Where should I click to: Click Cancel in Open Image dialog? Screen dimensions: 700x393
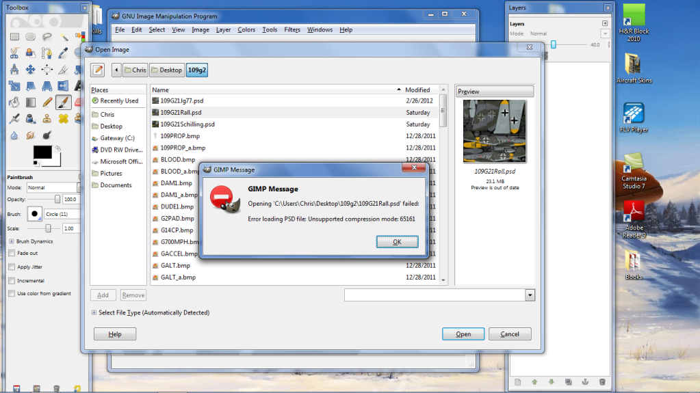tap(510, 334)
